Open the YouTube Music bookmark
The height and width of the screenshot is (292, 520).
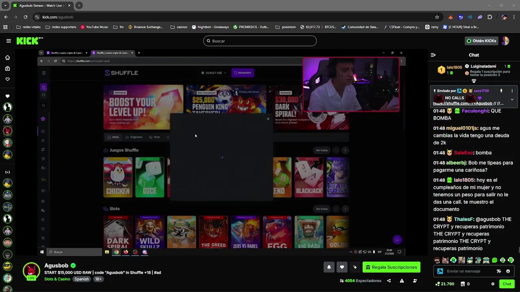click(94, 27)
